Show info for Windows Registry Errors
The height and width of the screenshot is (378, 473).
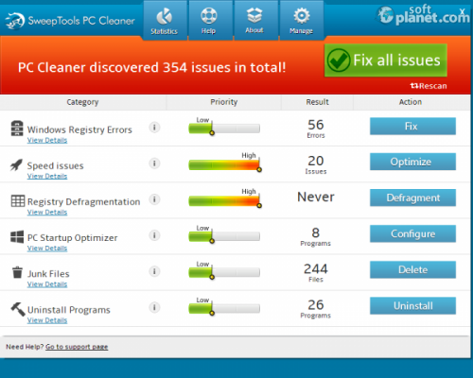(154, 128)
